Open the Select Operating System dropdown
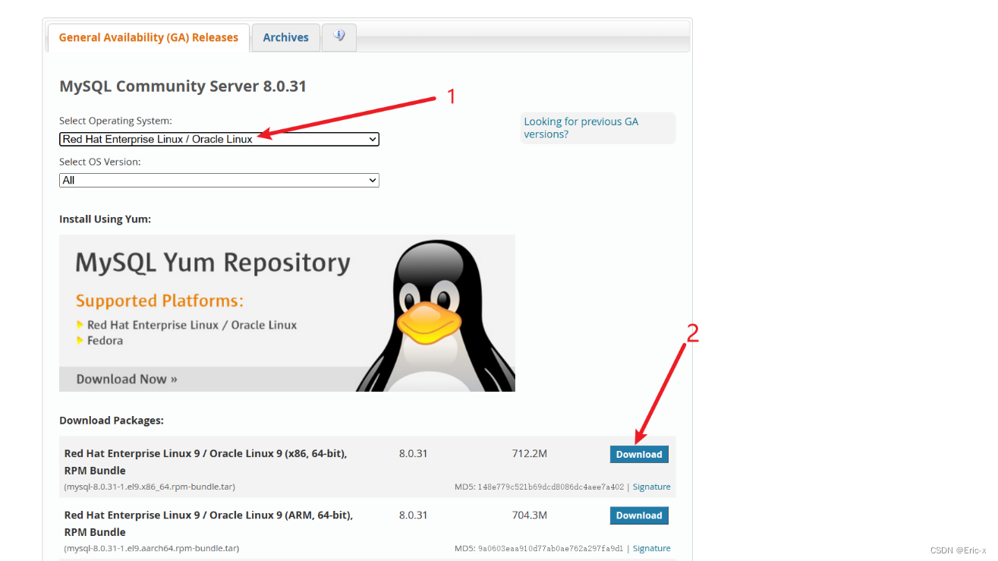This screenshot has width=998, height=561. 219,140
